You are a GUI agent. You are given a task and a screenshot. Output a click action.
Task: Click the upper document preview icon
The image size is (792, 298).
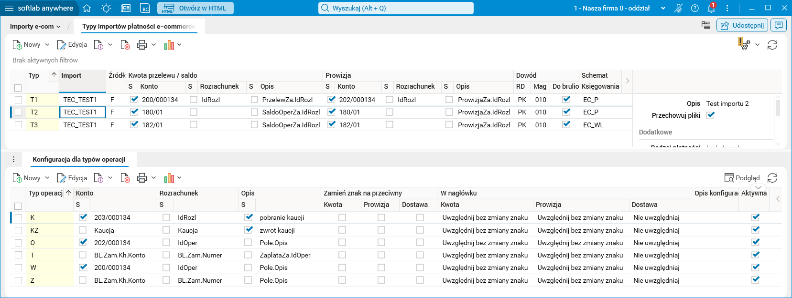(99, 45)
